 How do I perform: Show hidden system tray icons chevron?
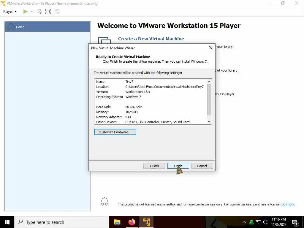[244, 222]
